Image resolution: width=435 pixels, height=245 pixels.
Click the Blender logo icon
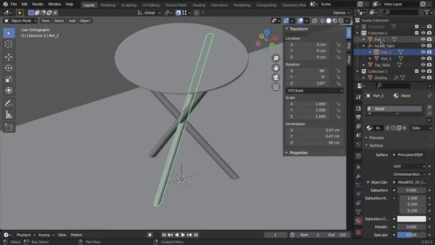coord(5,4)
